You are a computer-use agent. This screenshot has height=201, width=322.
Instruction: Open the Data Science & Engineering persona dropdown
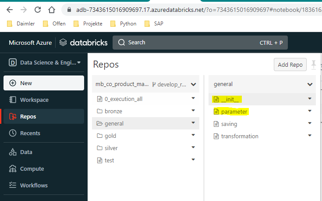point(44,63)
